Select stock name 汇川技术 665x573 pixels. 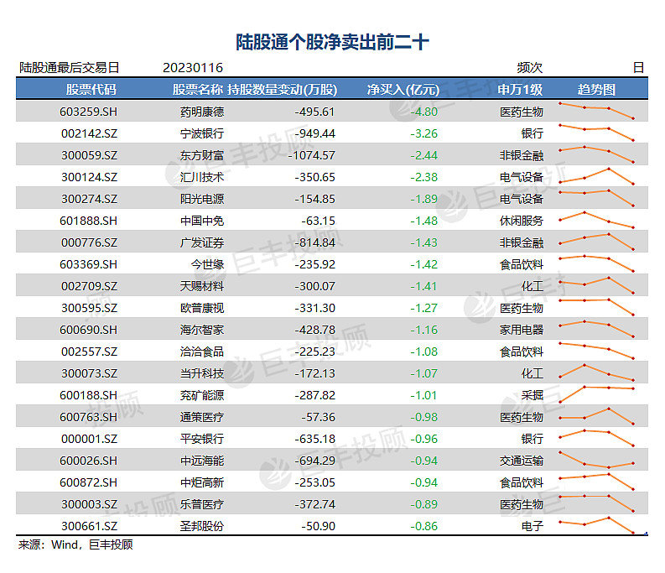[202, 177]
